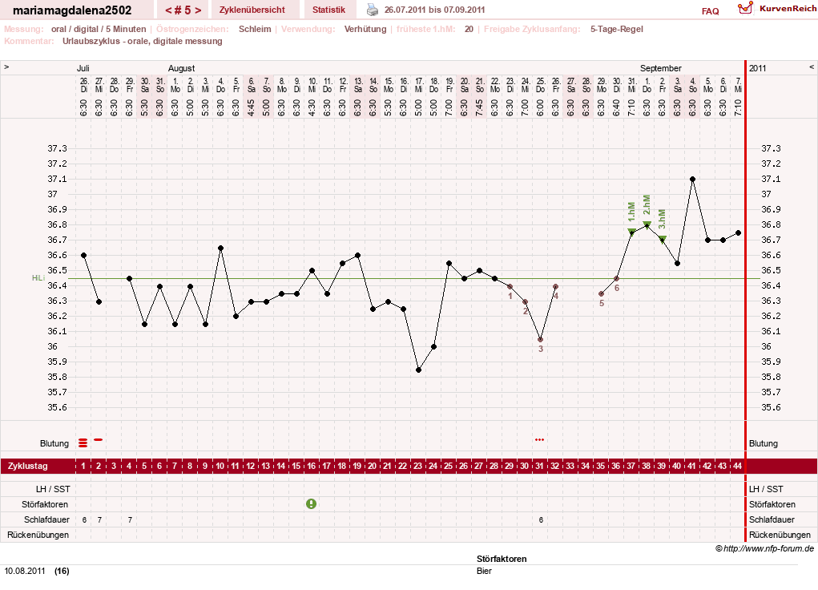Click the last temperature point on 7. September
Image resolution: width=818 pixels, height=590 pixels.
coord(738,232)
